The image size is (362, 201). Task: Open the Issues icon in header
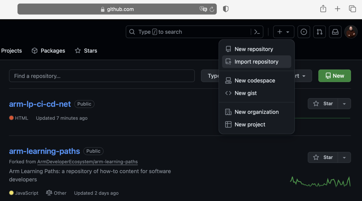[x=304, y=32]
